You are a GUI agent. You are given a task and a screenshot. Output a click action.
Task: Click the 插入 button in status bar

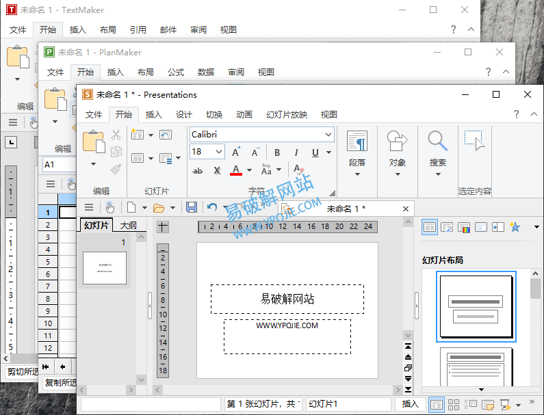tap(410, 404)
